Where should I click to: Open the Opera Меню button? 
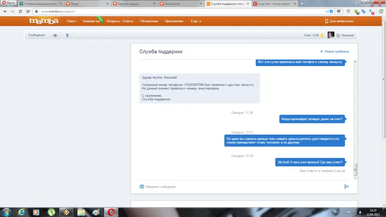(9, 3)
